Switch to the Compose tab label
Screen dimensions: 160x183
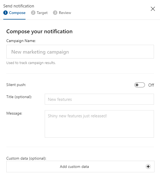[17, 13]
